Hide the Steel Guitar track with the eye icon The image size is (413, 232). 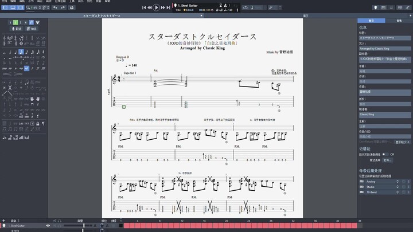point(48,226)
